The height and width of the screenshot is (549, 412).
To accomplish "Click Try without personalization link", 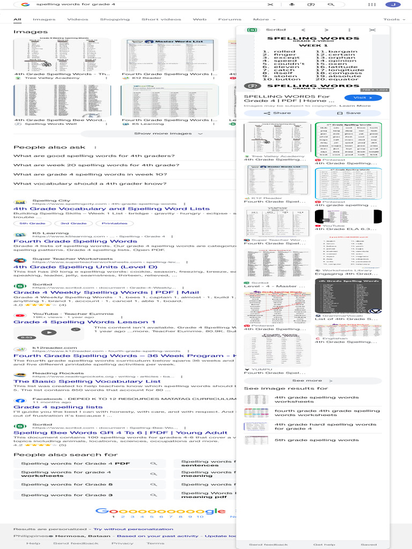I will click(133, 529).
